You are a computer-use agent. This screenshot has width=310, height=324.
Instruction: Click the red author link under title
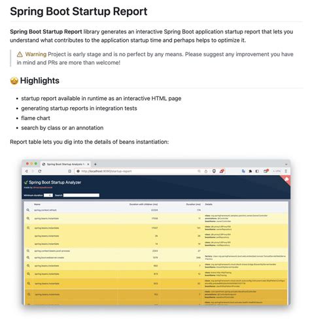[x=43, y=187]
